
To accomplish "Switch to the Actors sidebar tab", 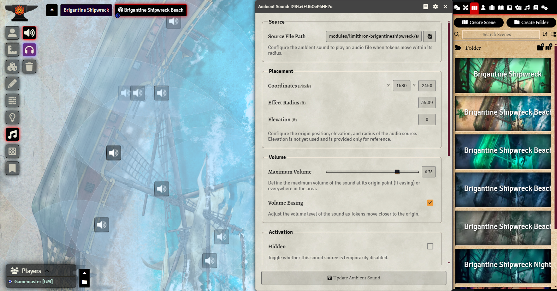I will pos(483,7).
